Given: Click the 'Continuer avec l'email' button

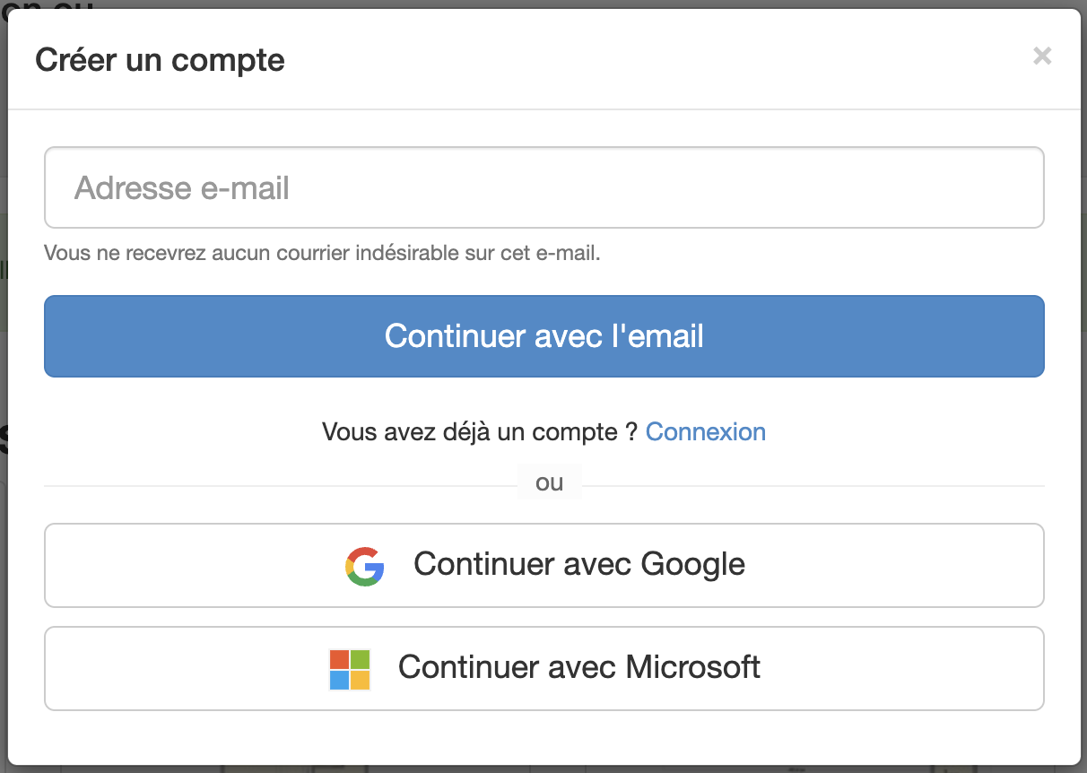Looking at the screenshot, I should (543, 335).
